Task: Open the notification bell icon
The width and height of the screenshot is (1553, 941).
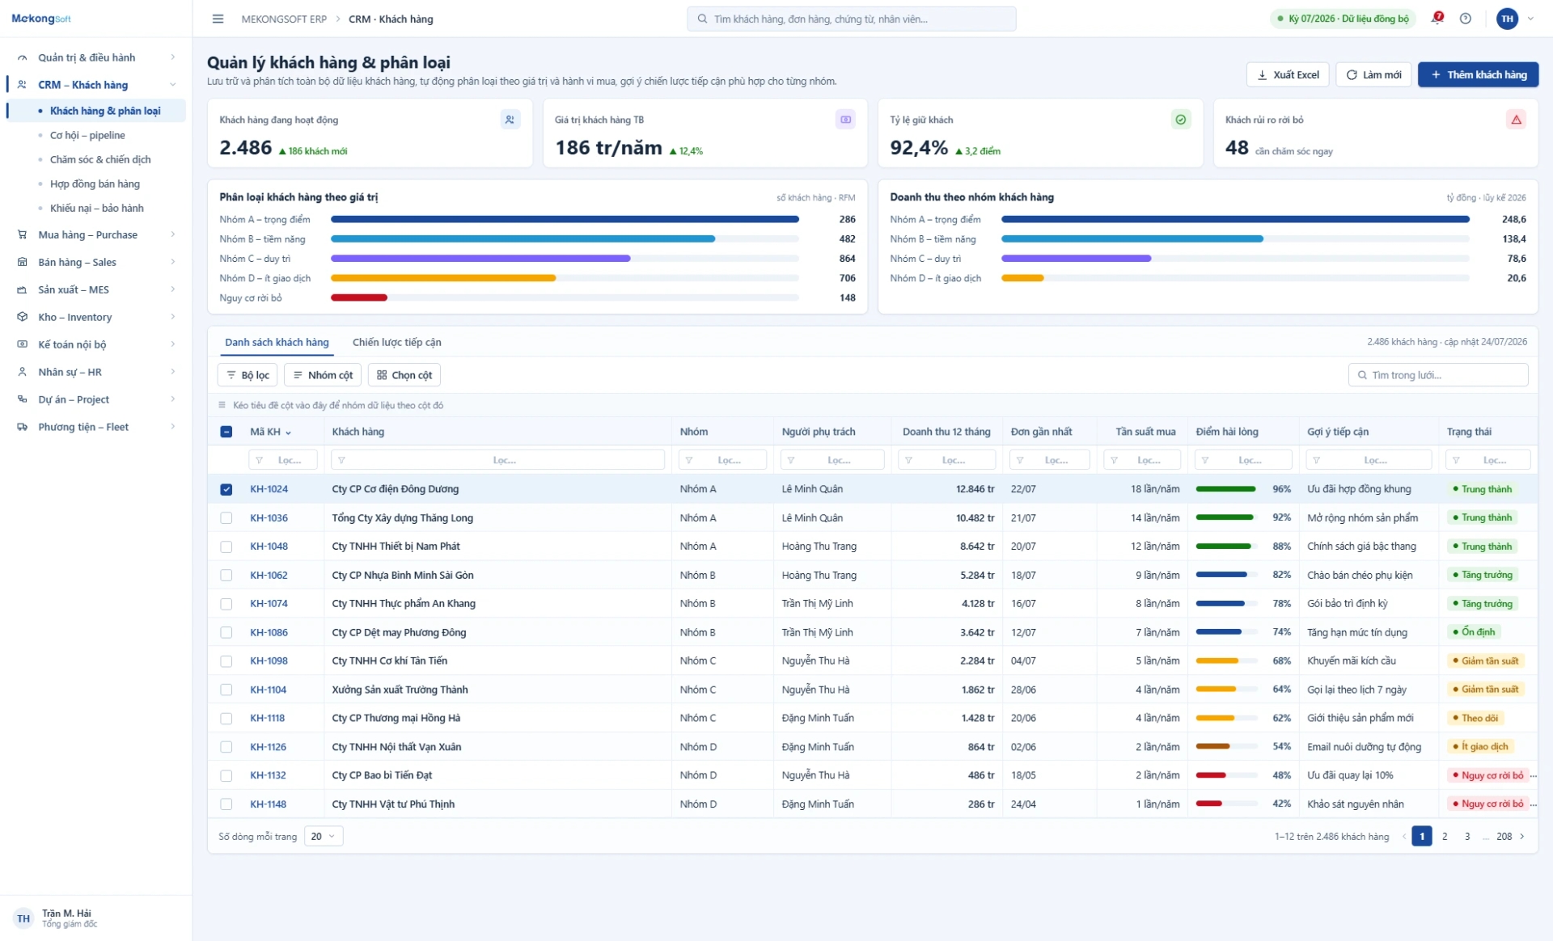Action: point(1437,18)
